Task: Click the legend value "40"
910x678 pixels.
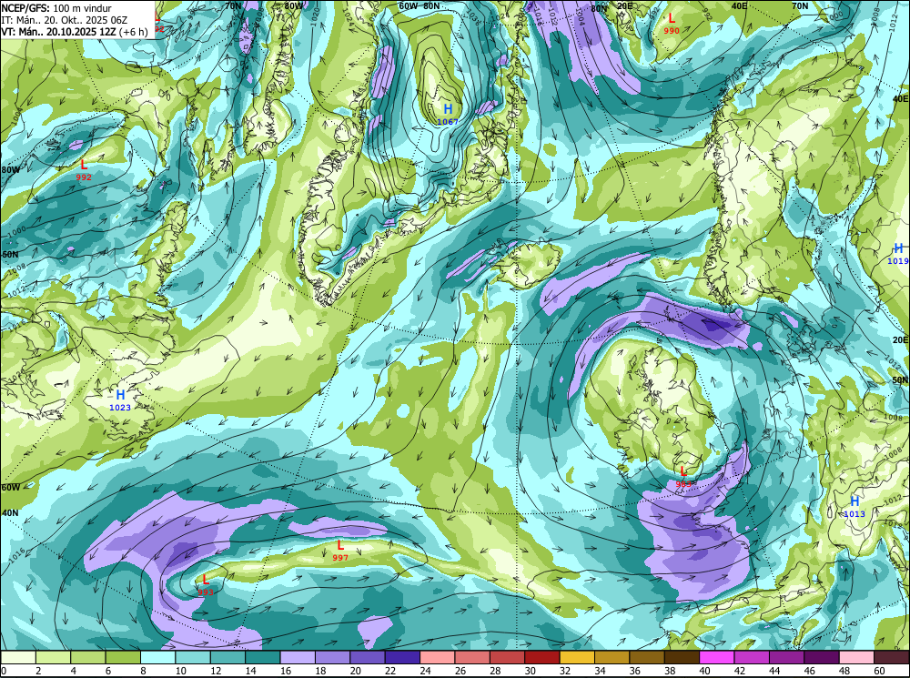Action: [x=704, y=671]
